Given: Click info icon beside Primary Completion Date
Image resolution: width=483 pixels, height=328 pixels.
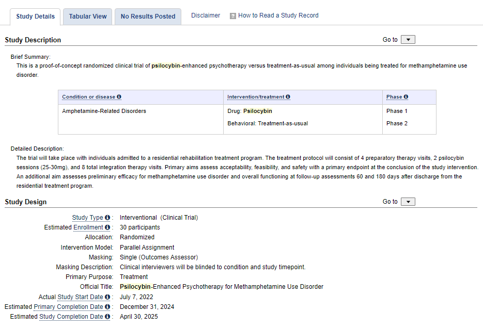Looking at the screenshot, I should pos(107,307).
